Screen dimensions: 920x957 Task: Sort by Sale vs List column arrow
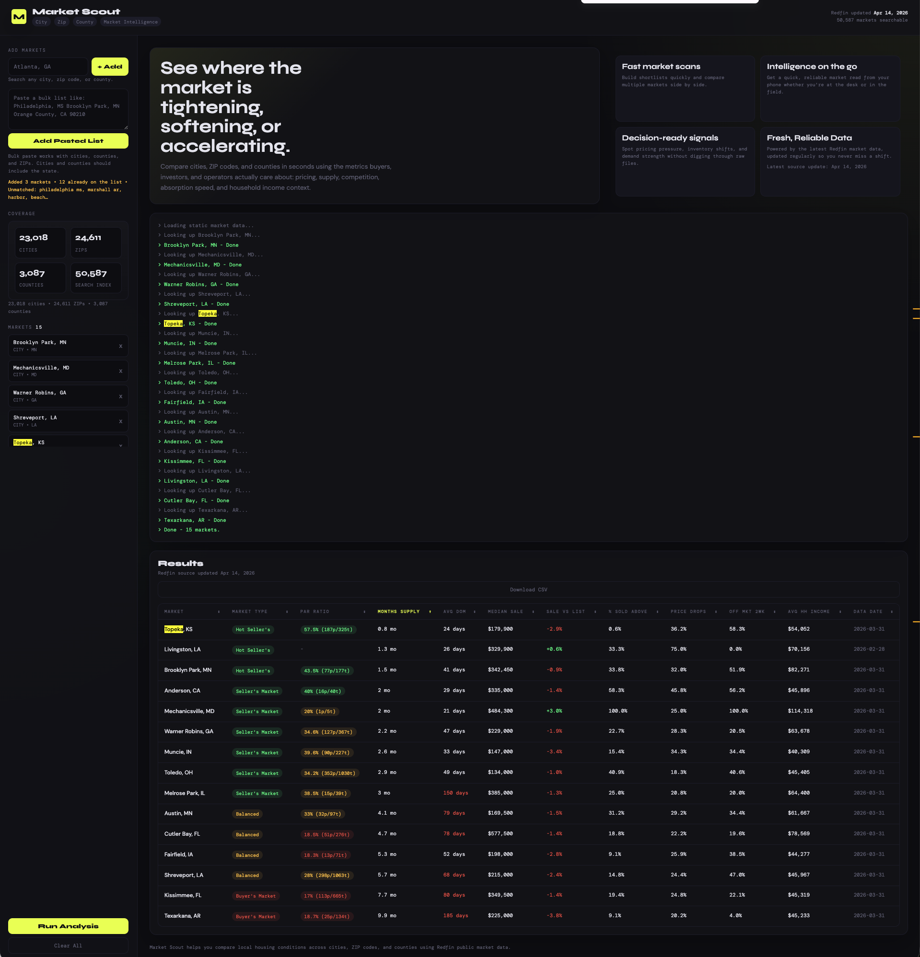595,612
